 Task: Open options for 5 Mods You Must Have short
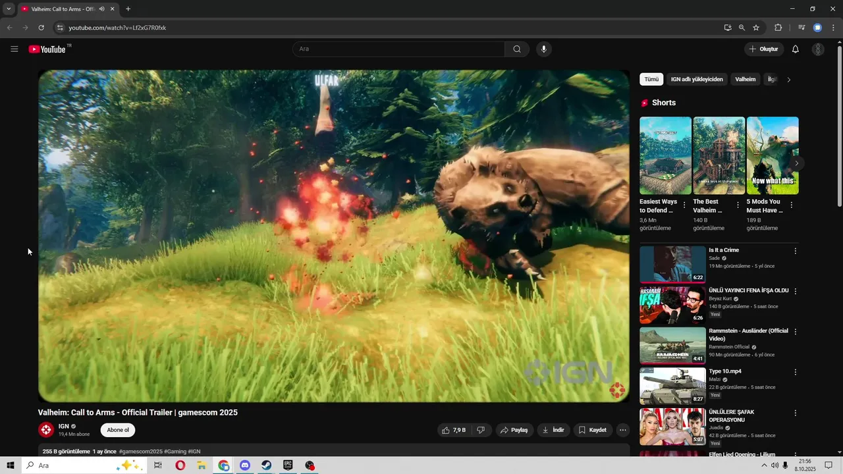791,205
